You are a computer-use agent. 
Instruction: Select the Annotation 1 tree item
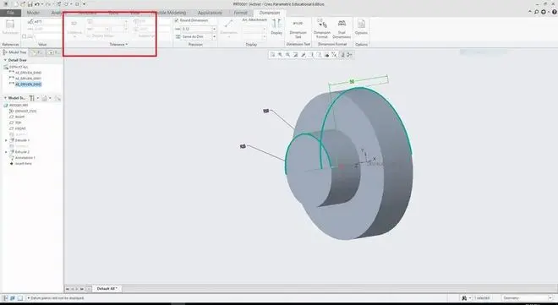pos(25,158)
